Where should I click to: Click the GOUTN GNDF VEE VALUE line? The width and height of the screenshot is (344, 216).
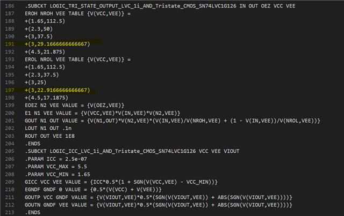pos(159,205)
